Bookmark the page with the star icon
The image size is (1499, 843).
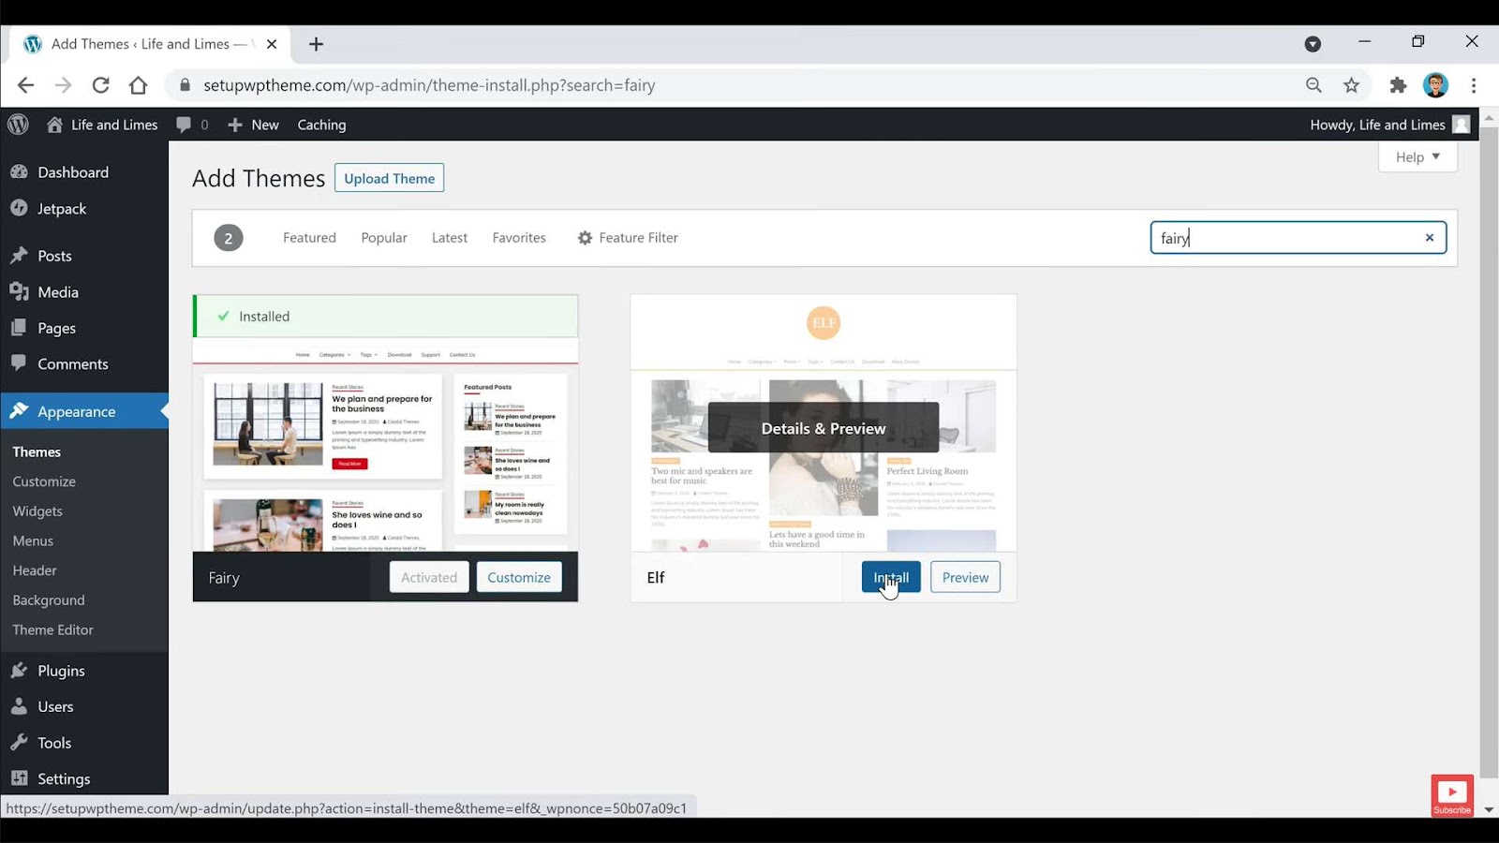1351,84
